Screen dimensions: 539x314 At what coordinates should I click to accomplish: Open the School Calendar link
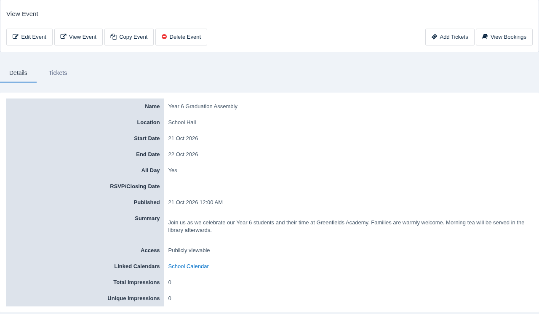(188, 266)
